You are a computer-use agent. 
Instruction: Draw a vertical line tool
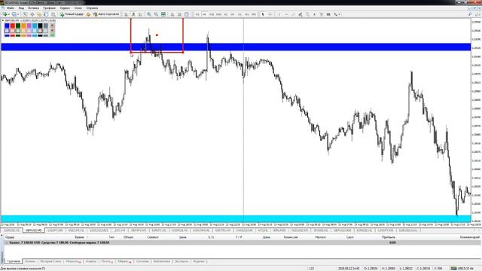[279, 14]
